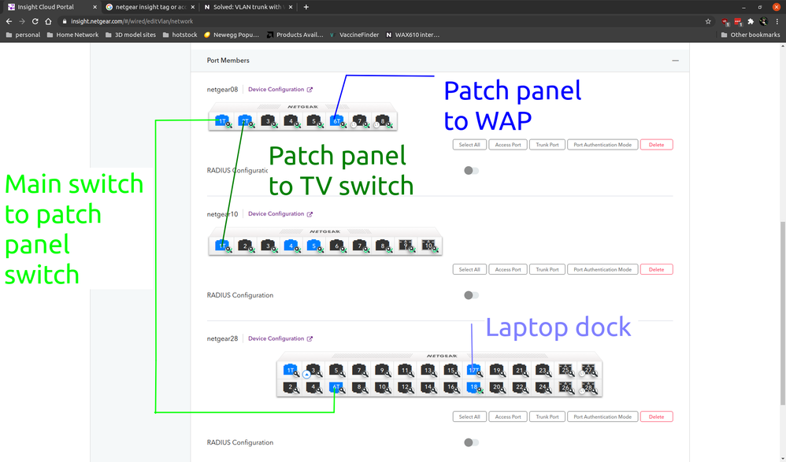
Task: Toggle RADIUS Configuration for netgear10
Action: (471, 295)
